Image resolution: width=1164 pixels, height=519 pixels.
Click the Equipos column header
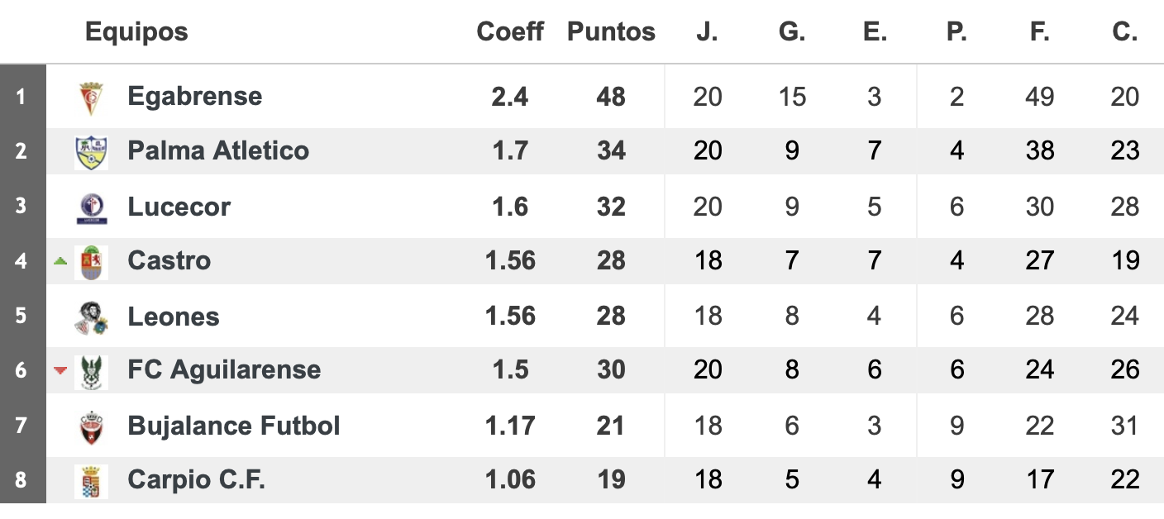(x=136, y=31)
